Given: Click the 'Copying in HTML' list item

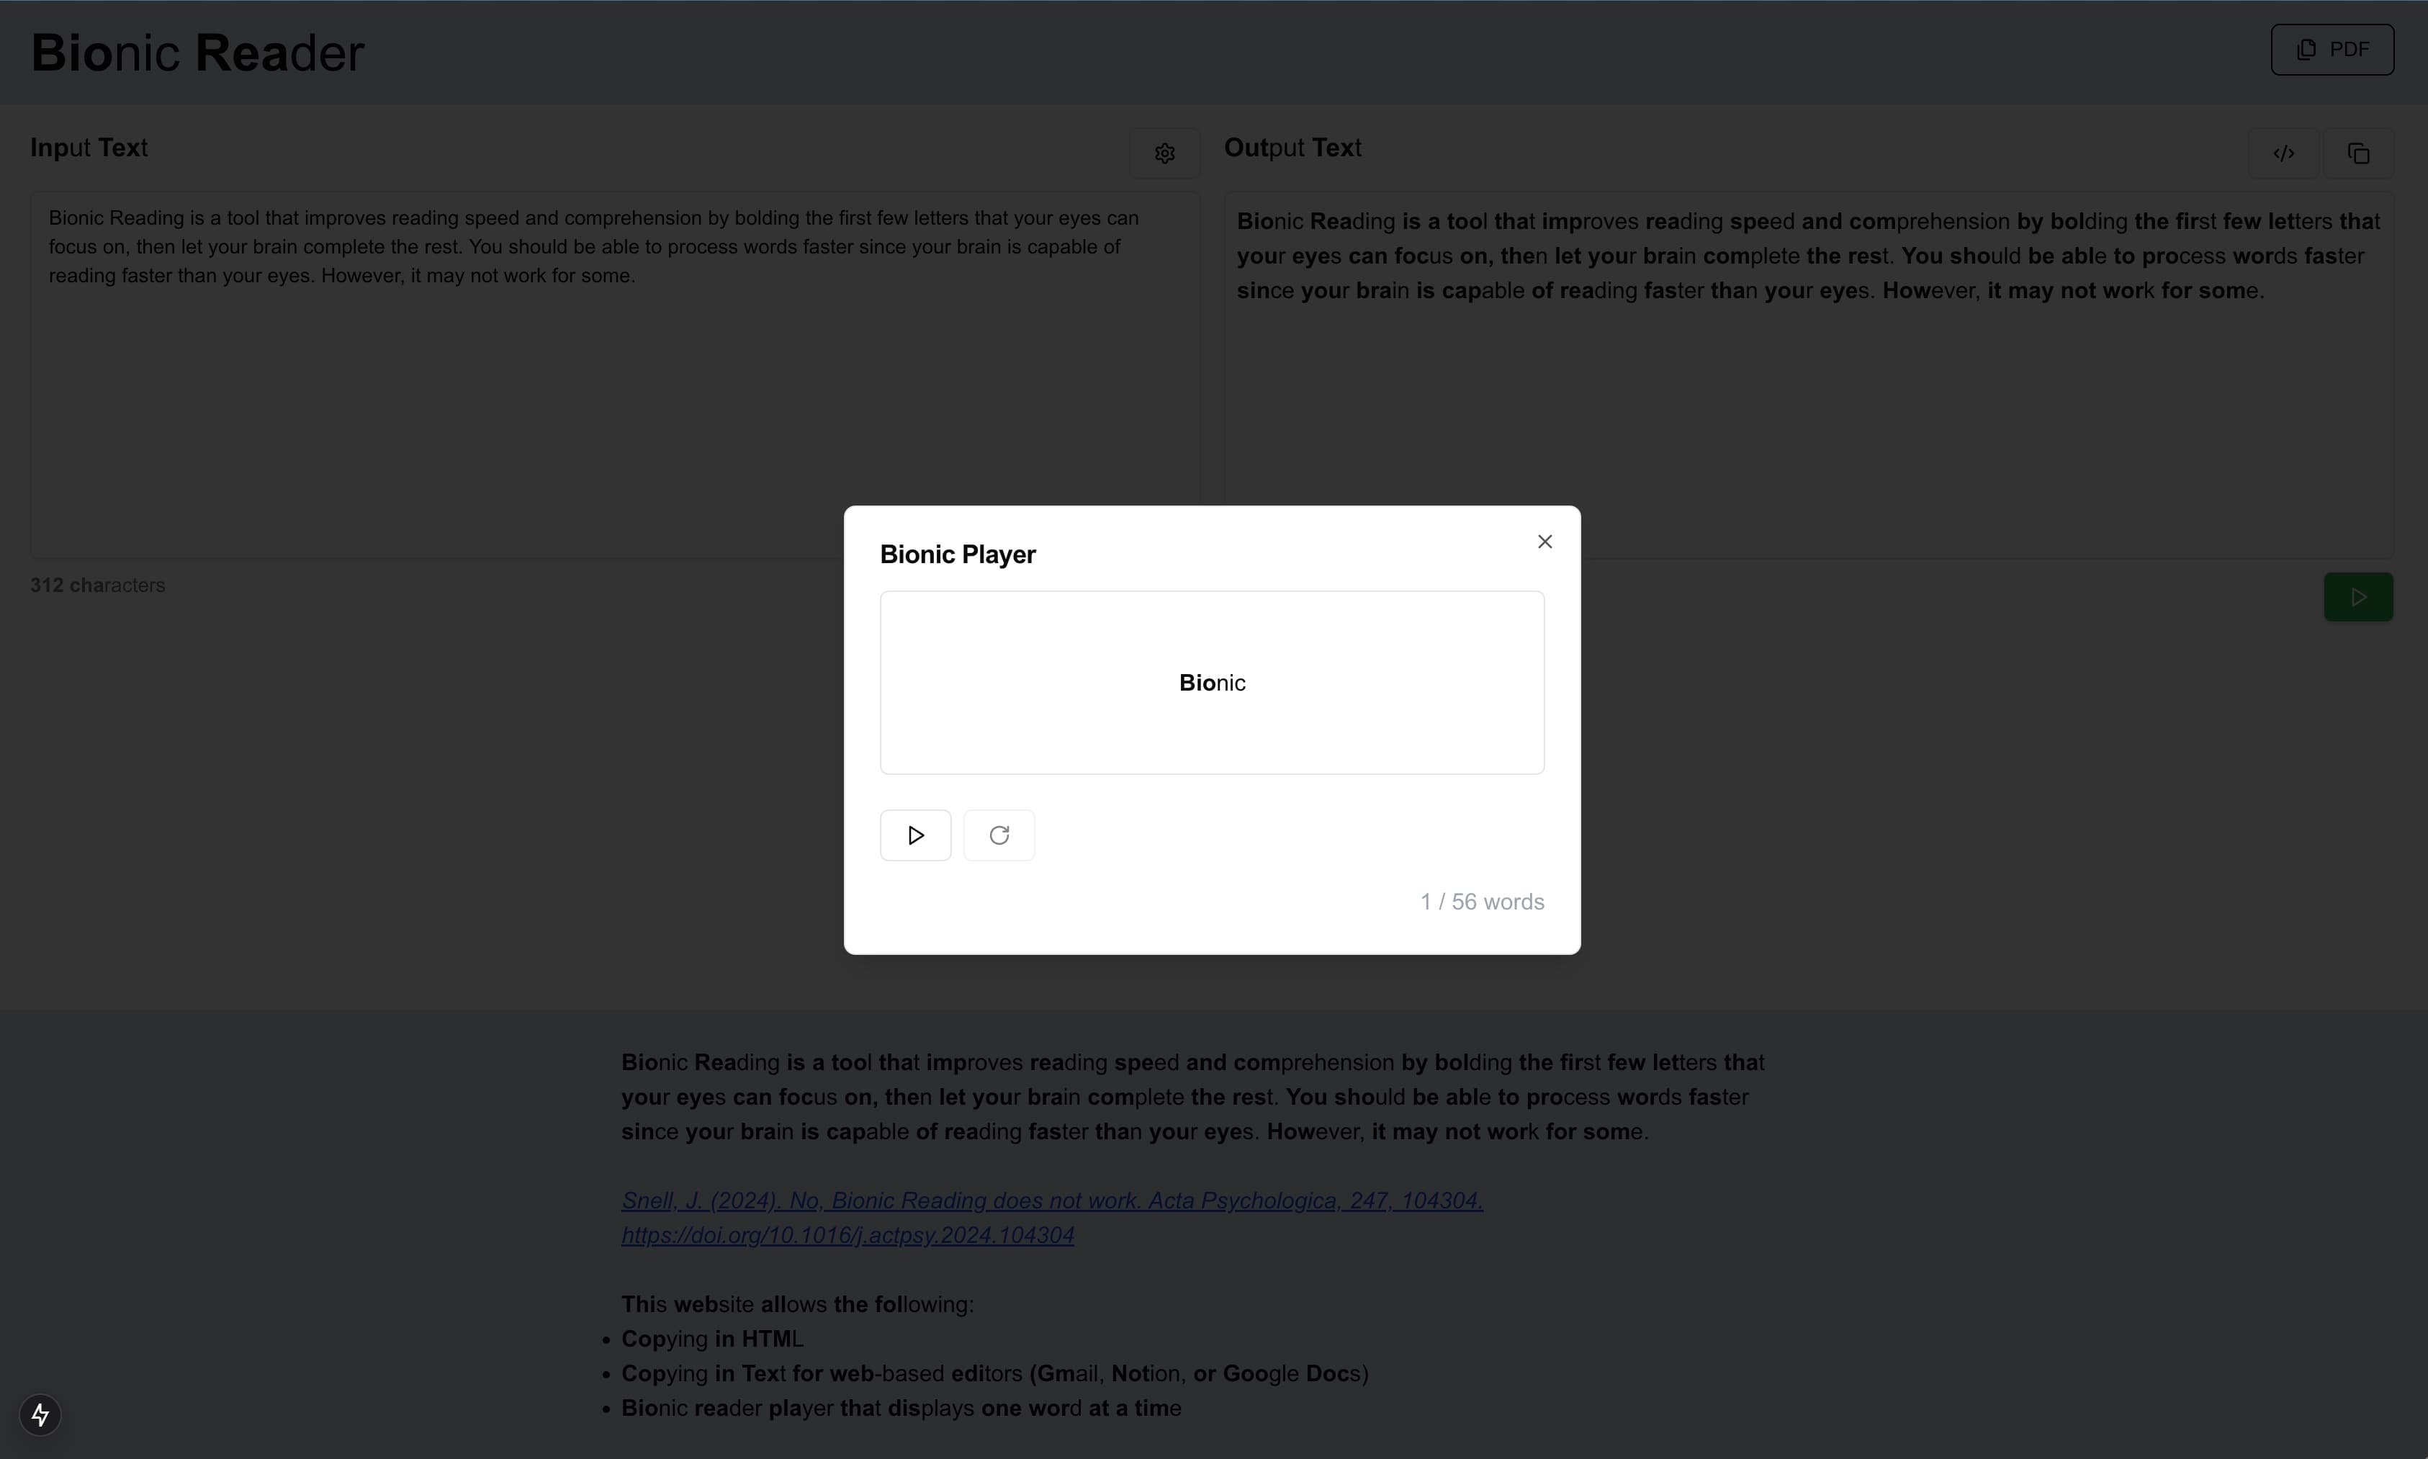Looking at the screenshot, I should (711, 1339).
